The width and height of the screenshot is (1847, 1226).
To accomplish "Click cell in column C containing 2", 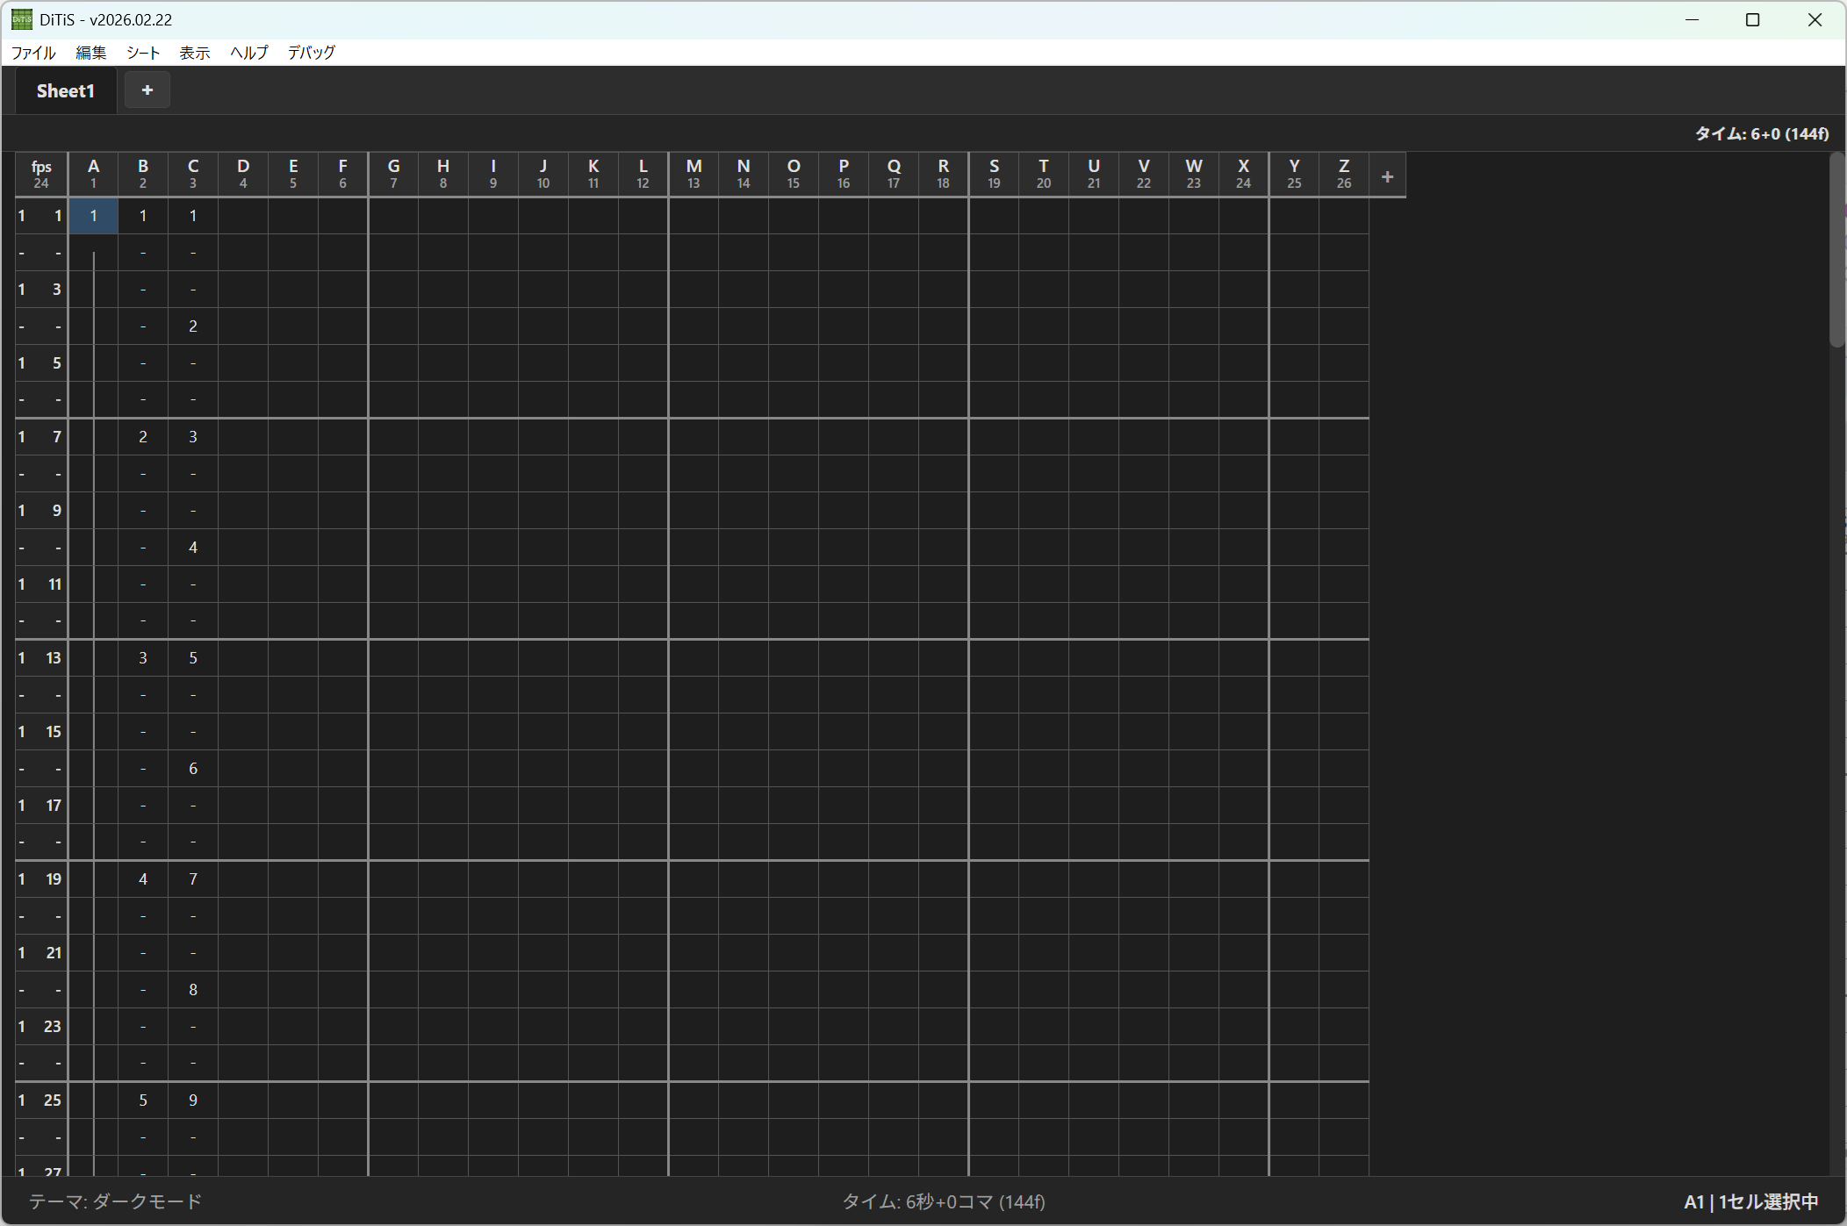I will point(193,326).
